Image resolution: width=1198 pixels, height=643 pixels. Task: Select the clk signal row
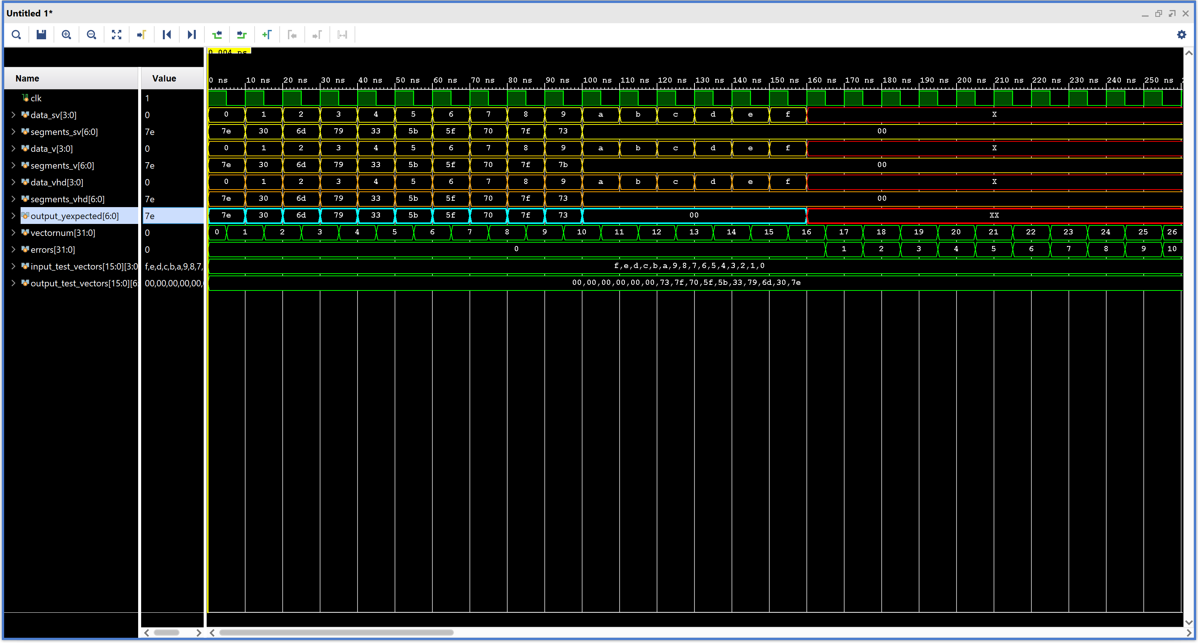[36, 98]
